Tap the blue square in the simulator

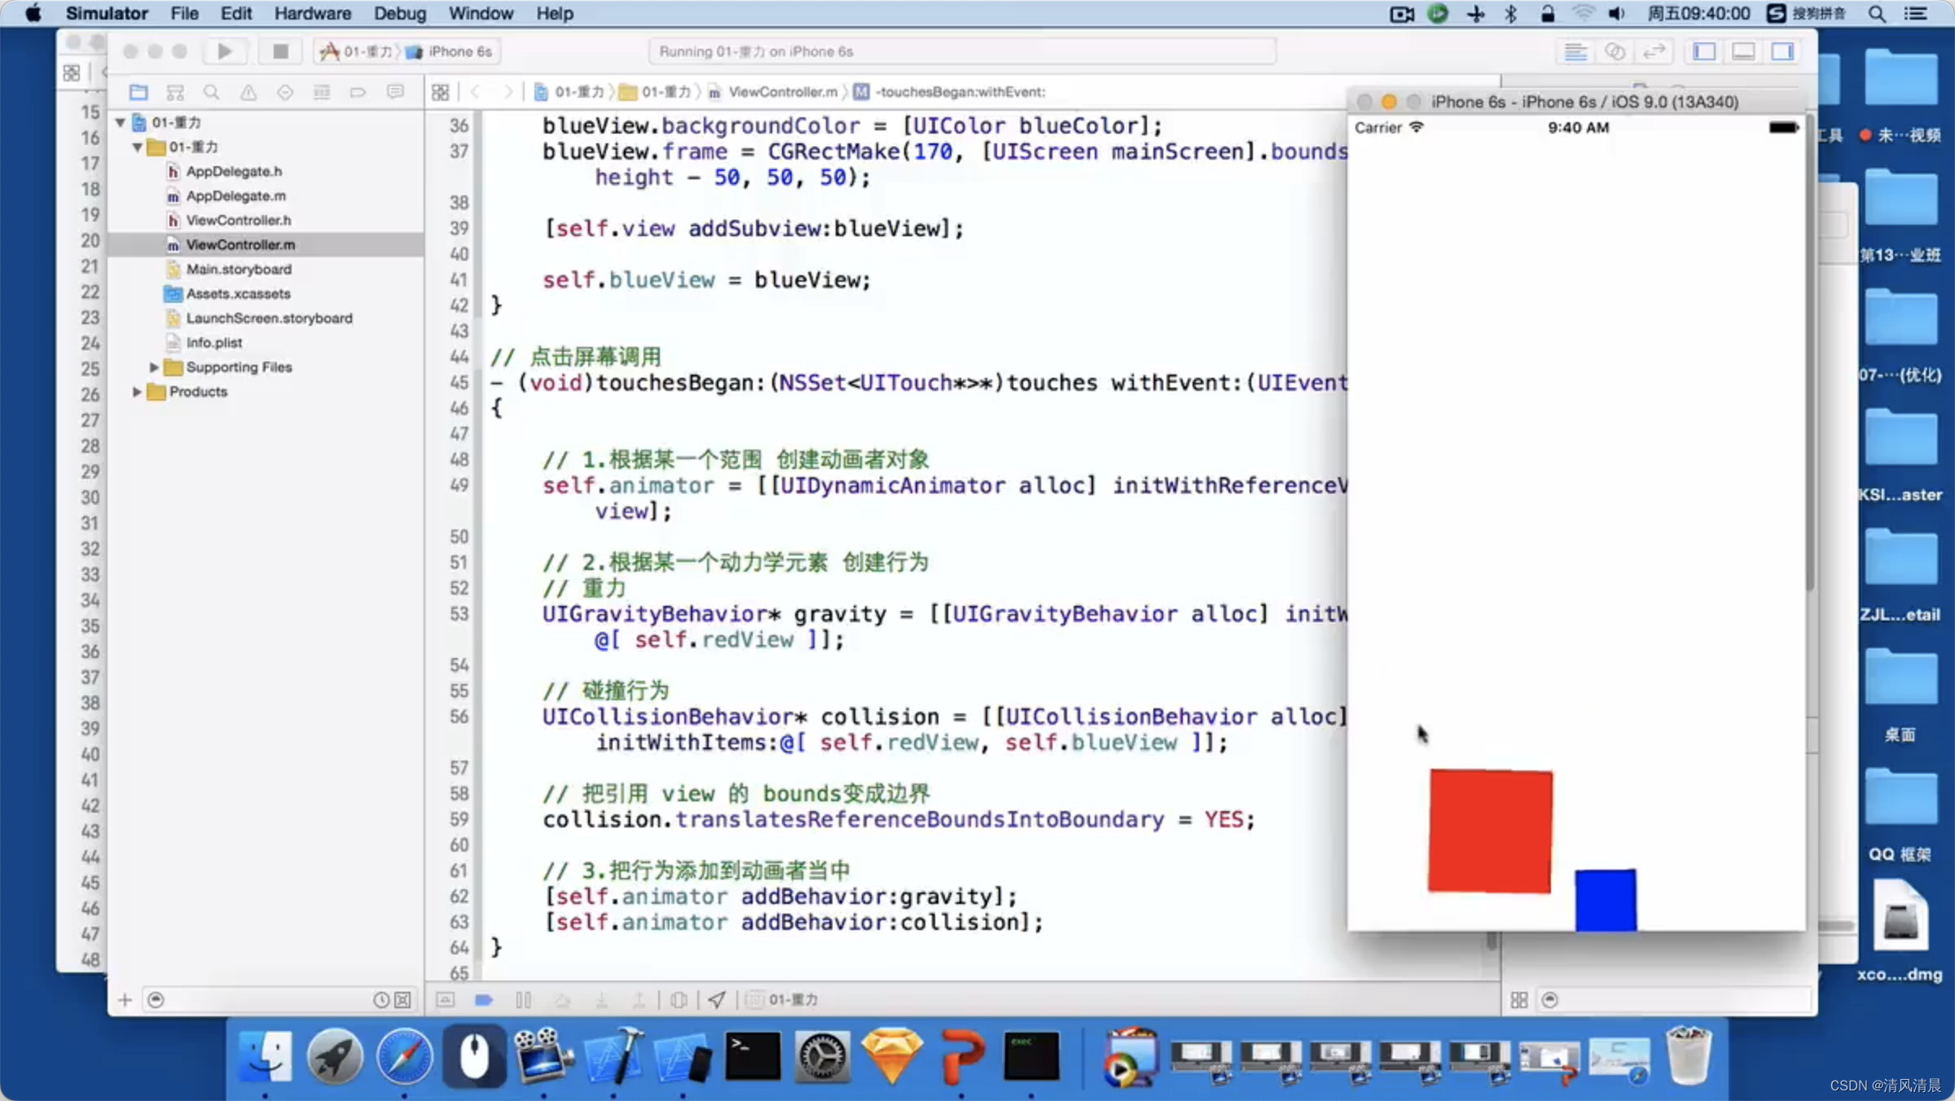(x=1606, y=900)
